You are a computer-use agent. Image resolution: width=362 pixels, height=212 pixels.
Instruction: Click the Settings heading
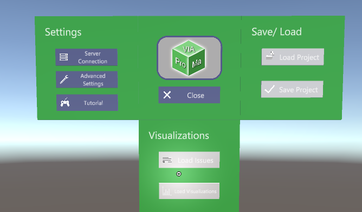pyautogui.click(x=63, y=32)
